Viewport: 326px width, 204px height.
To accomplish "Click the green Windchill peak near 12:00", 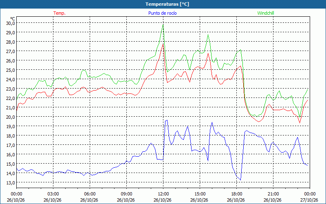I will point(163,24).
